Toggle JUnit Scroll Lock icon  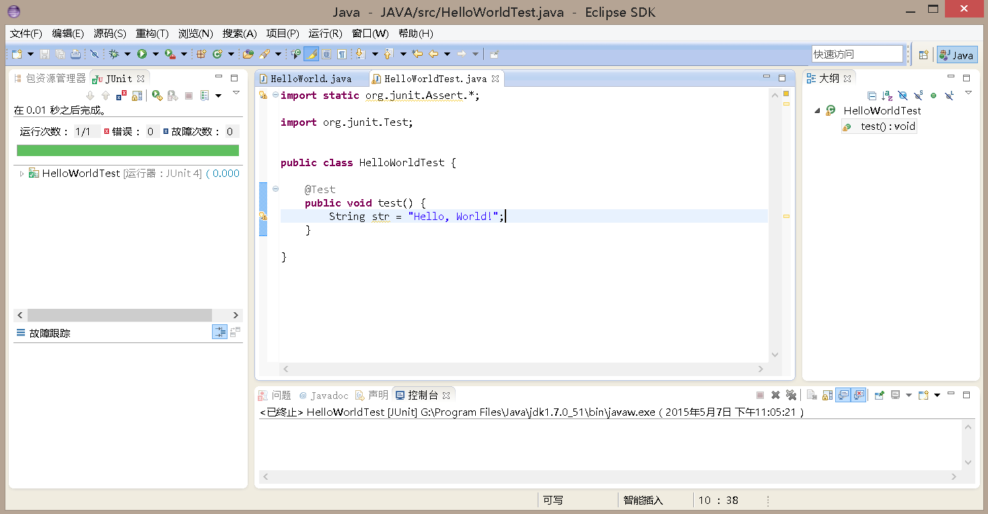pos(137,96)
